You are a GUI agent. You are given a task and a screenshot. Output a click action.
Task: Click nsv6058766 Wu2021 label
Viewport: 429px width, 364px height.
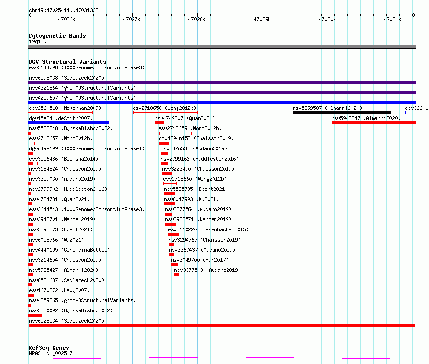56,240
